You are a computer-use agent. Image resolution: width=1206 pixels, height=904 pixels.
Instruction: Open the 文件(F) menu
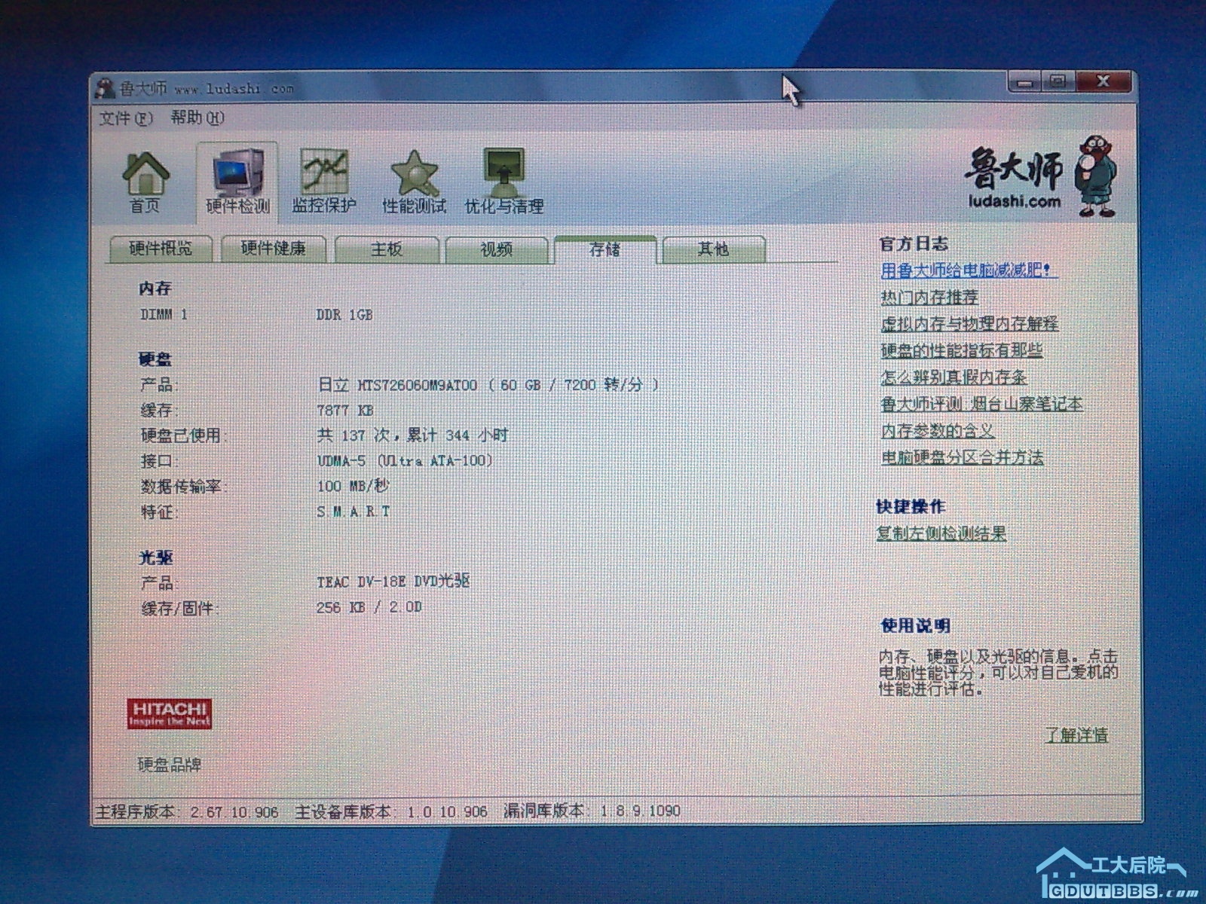pos(126,118)
